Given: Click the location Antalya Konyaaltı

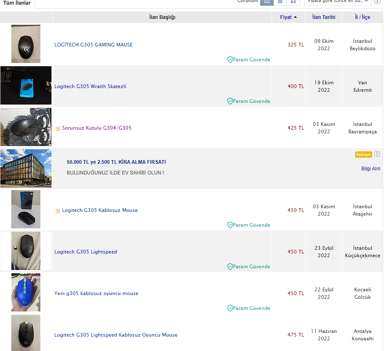Looking at the screenshot, I should [362, 335].
